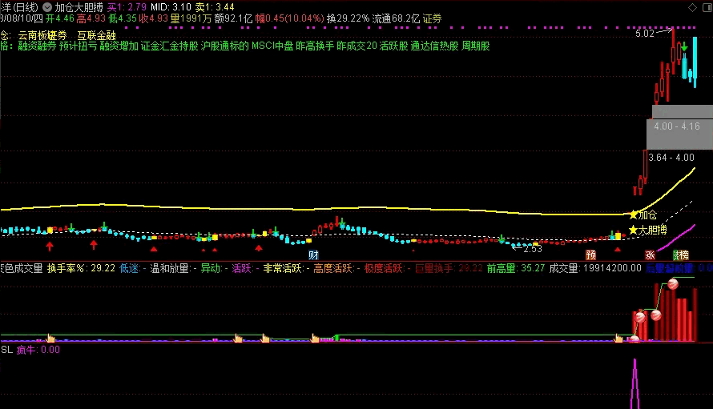This screenshot has height=409, width=713.
Task: Click the 昨高换手 tag
Action: [315, 46]
